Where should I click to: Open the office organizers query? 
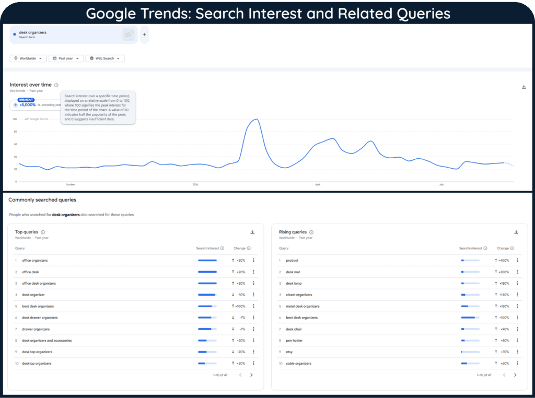35,260
